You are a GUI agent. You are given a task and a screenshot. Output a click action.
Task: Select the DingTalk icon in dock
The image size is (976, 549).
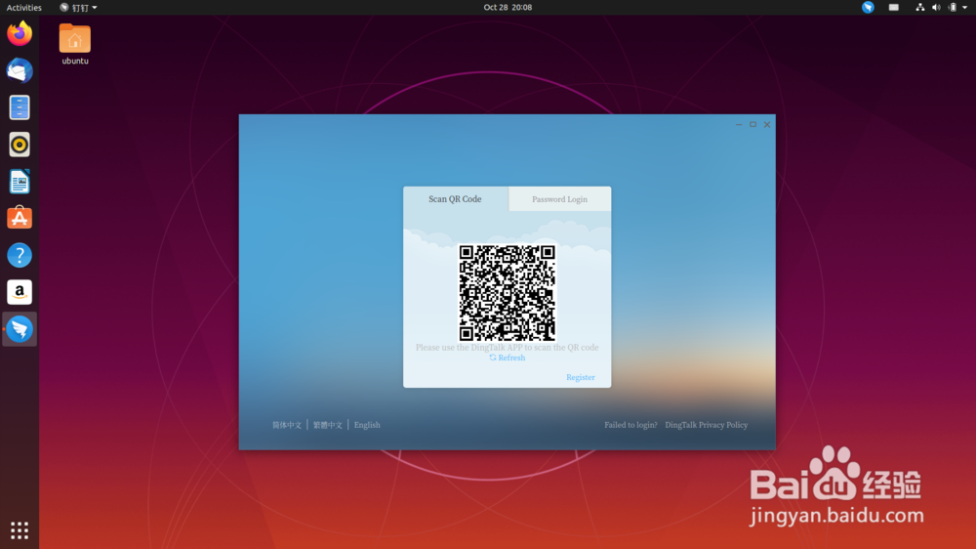click(x=20, y=329)
